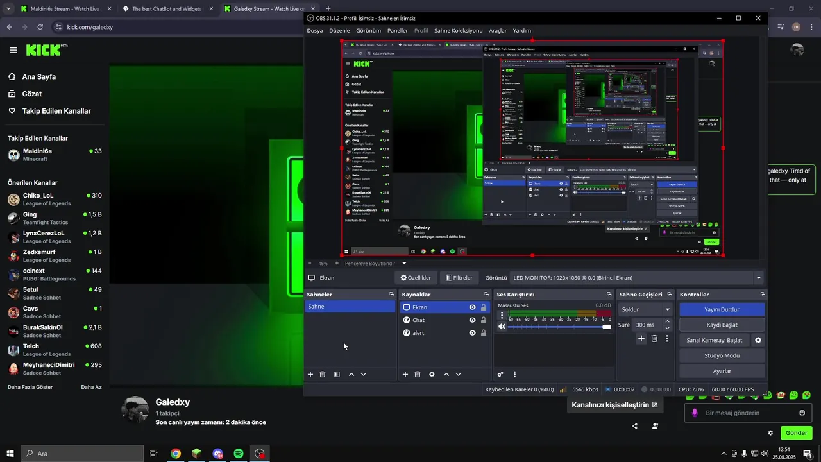Open Chrome tab search dropdown arrow
Image resolution: width=821 pixels, height=462 pixels.
(x=8, y=9)
